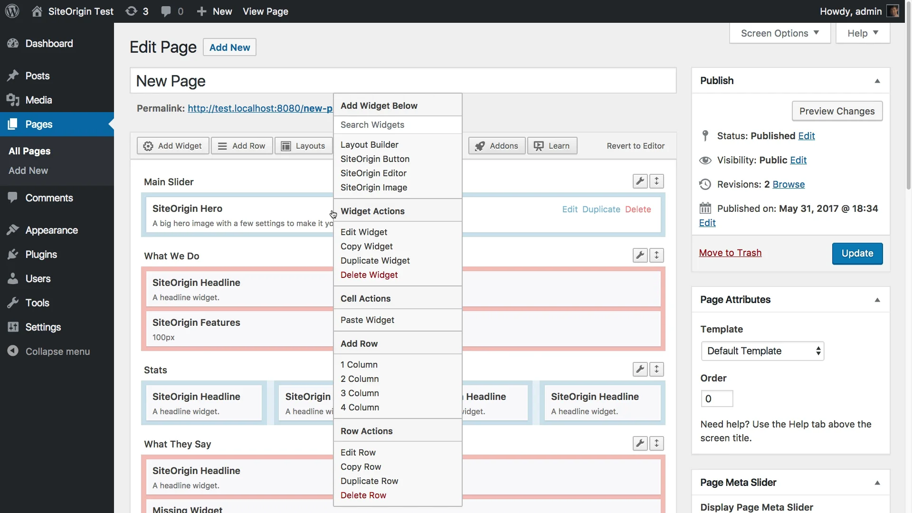
Task: Click the wrench icon for Main Slider row
Action: (x=640, y=181)
